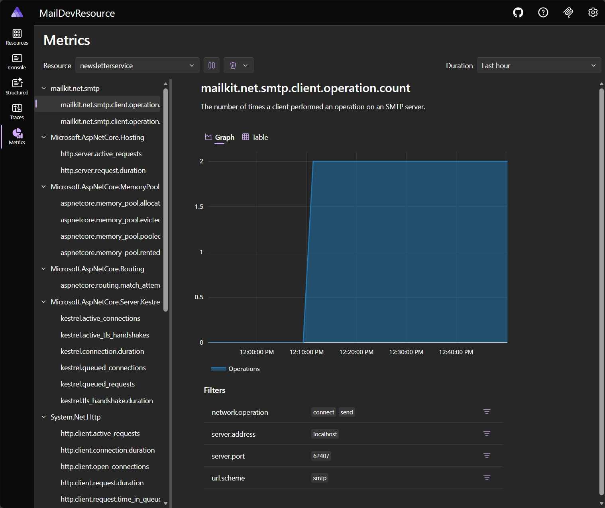Toggle the filter beside url.scheme
Screen dimensions: 605x508
(x=487, y=477)
